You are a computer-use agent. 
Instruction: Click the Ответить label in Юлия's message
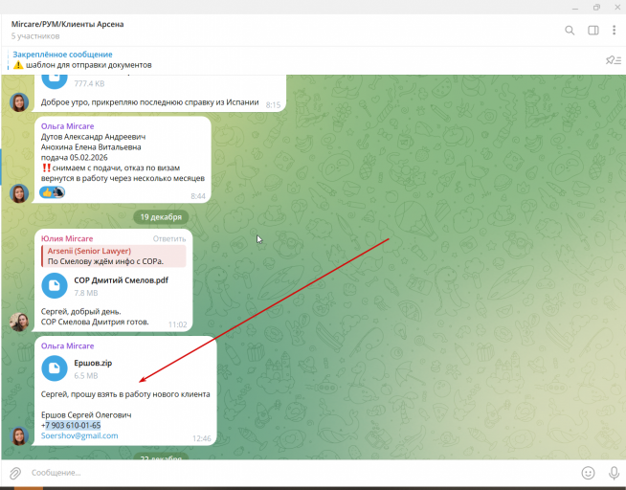(x=169, y=238)
